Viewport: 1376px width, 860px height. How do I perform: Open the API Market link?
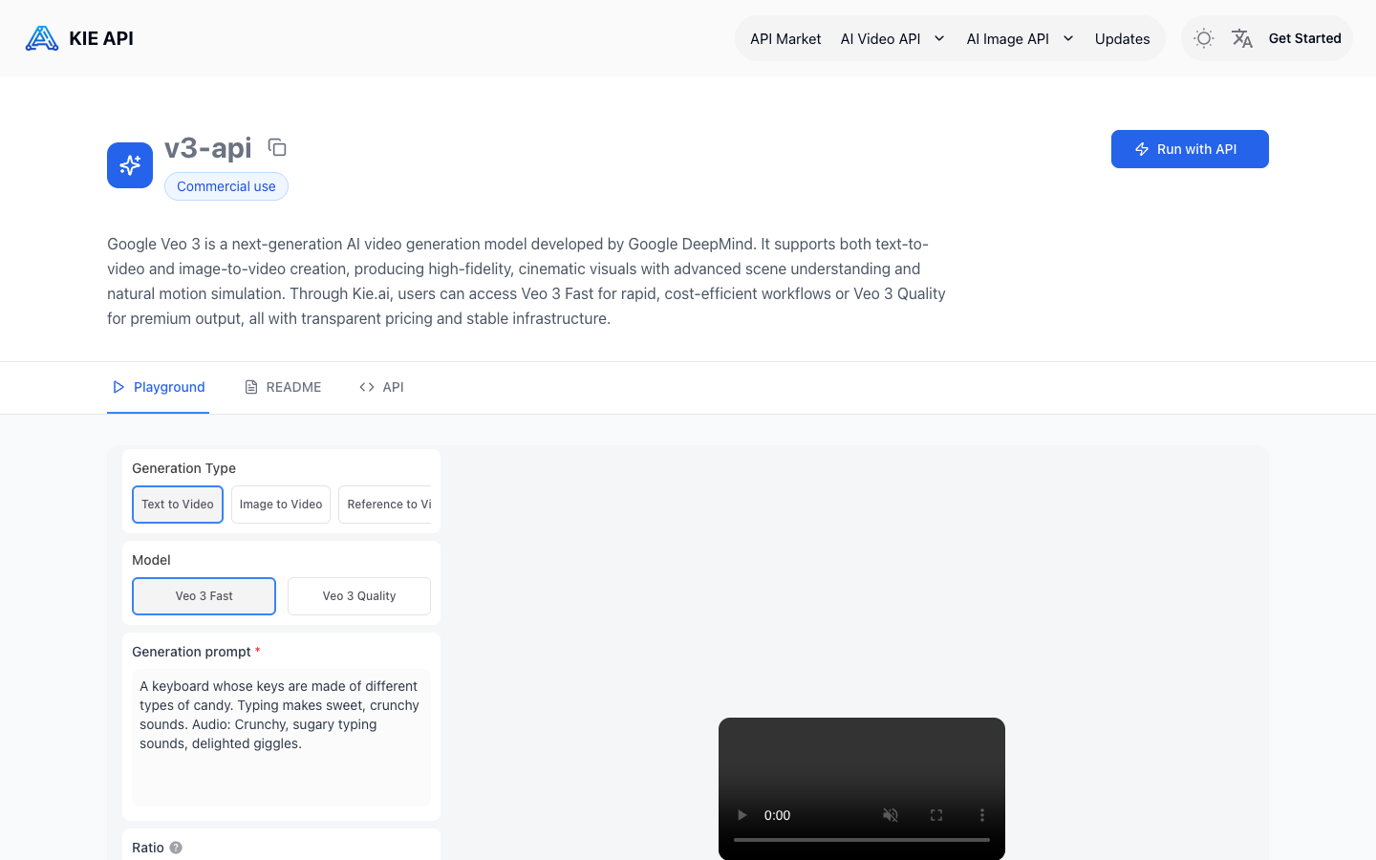(785, 39)
